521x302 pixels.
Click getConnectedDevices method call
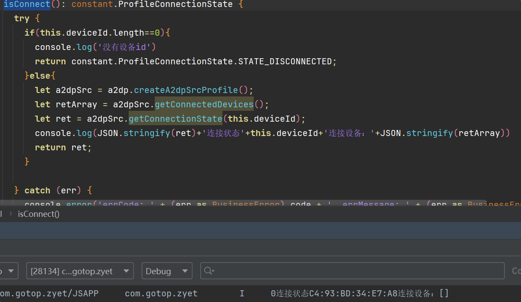pos(204,104)
